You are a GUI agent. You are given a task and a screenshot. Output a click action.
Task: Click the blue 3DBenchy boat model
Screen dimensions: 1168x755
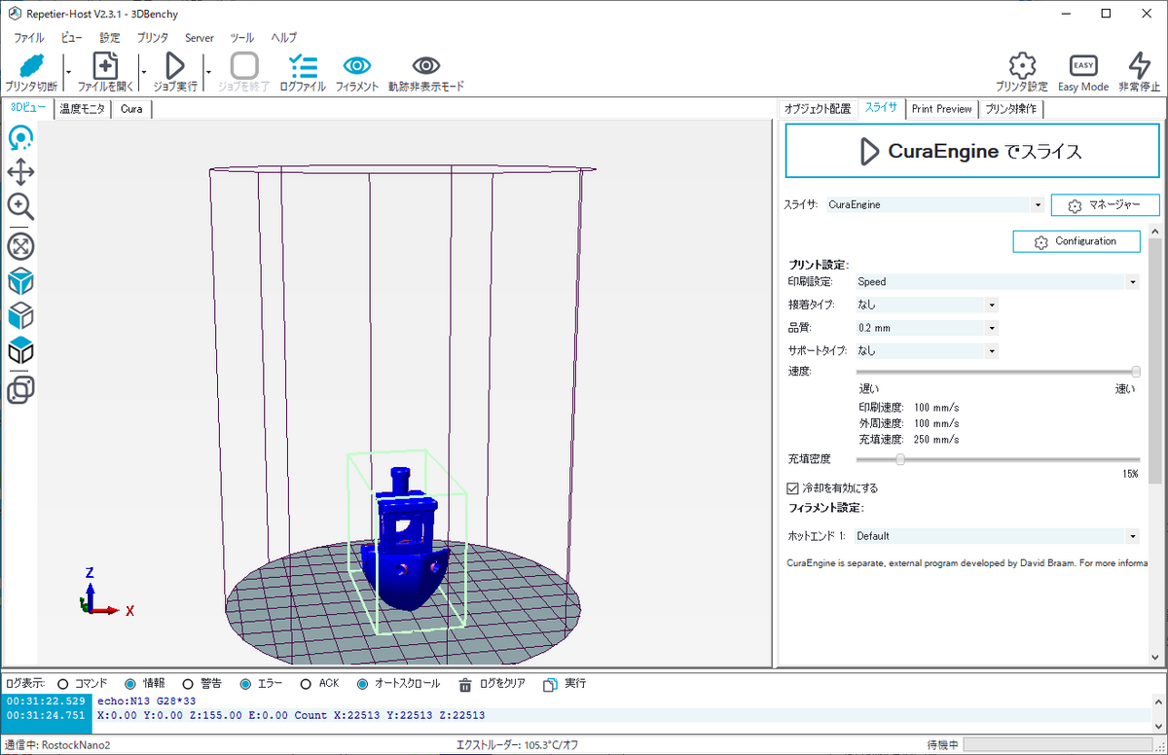(x=406, y=540)
